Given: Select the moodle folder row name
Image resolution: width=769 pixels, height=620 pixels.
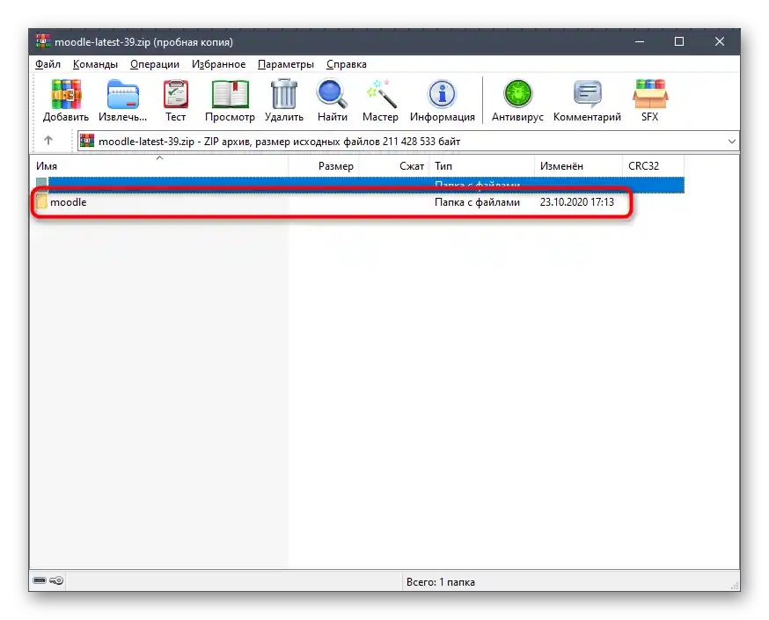Looking at the screenshot, I should tap(68, 202).
